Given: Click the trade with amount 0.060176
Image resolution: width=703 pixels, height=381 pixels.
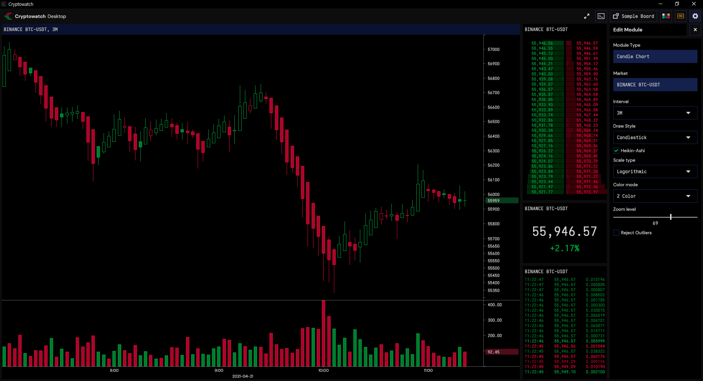Looking at the screenshot, I should click(565, 356).
